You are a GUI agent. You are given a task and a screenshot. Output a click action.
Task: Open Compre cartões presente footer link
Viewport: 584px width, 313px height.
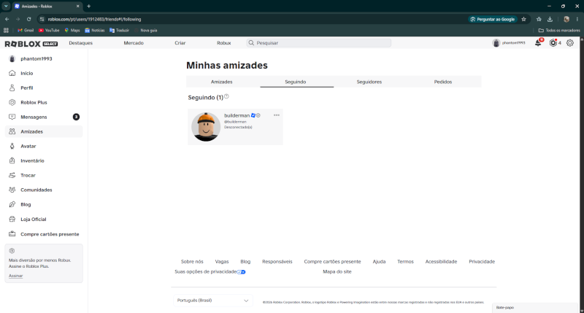pos(332,262)
